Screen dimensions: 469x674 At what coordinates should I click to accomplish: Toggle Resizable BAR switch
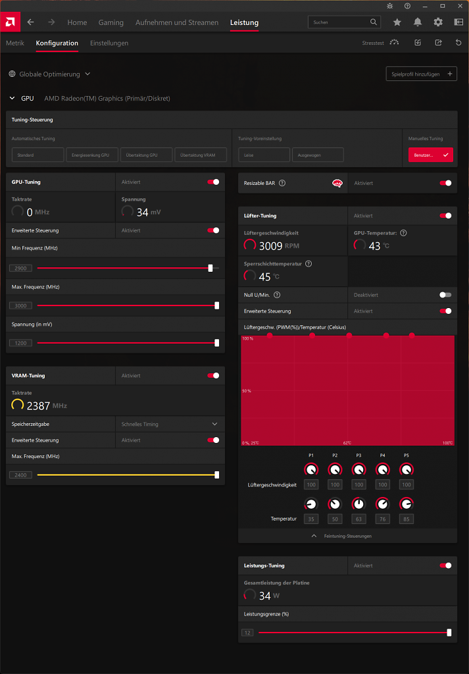point(446,183)
